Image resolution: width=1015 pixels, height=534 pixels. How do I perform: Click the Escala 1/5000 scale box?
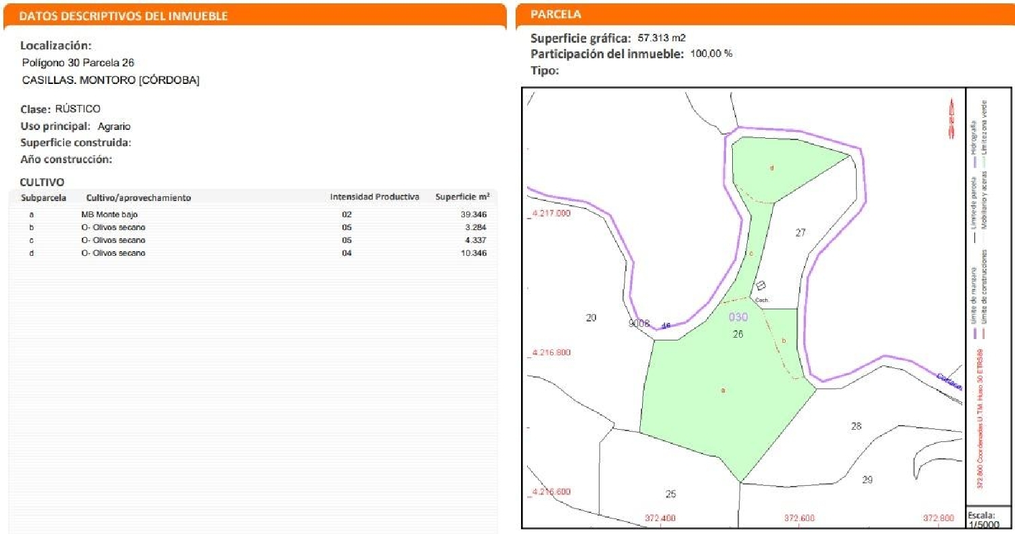tap(987, 518)
